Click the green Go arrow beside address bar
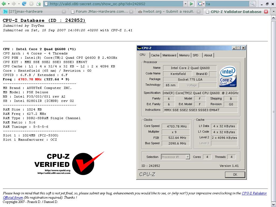276x207 pixels. (x=191, y=4)
